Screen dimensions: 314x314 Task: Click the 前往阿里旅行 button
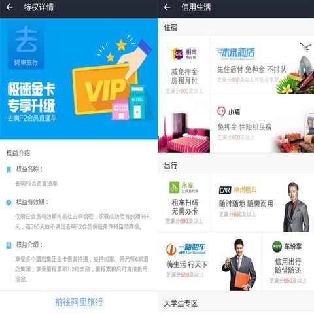(78, 302)
